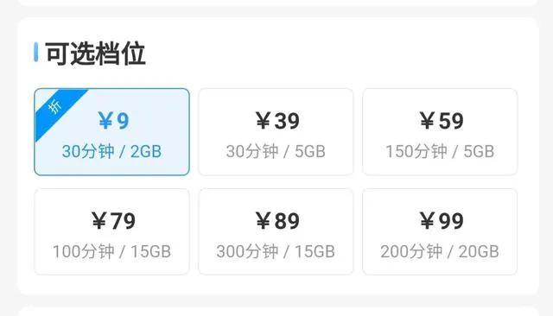Click the ¥ currency symbol before 79
Screen dimensions: 553x316
pyautogui.click(x=99, y=220)
